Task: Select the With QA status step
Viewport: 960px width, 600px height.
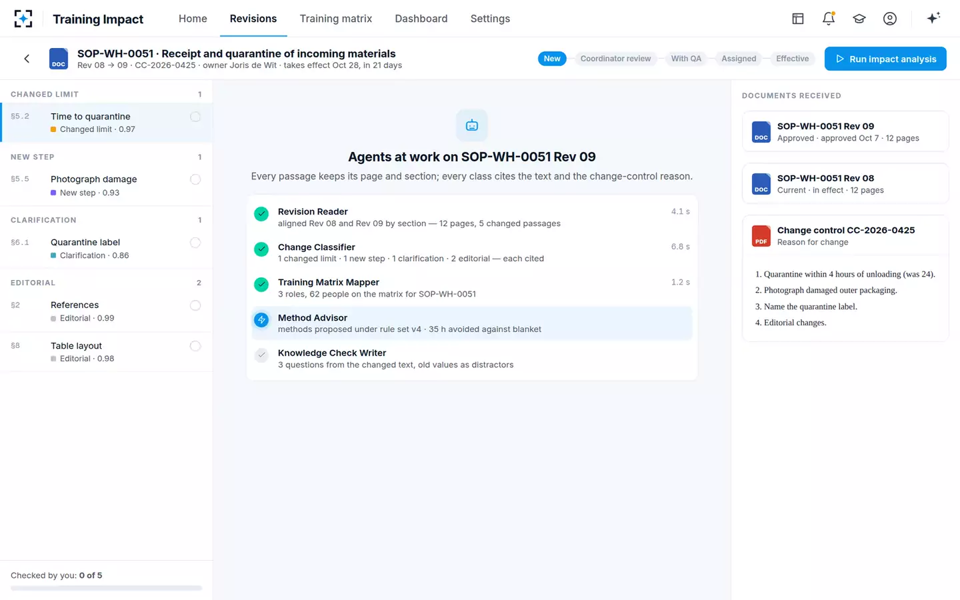Action: [686, 59]
